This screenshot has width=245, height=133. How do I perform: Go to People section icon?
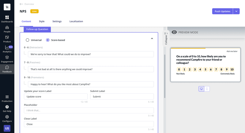(x=7, y=28)
